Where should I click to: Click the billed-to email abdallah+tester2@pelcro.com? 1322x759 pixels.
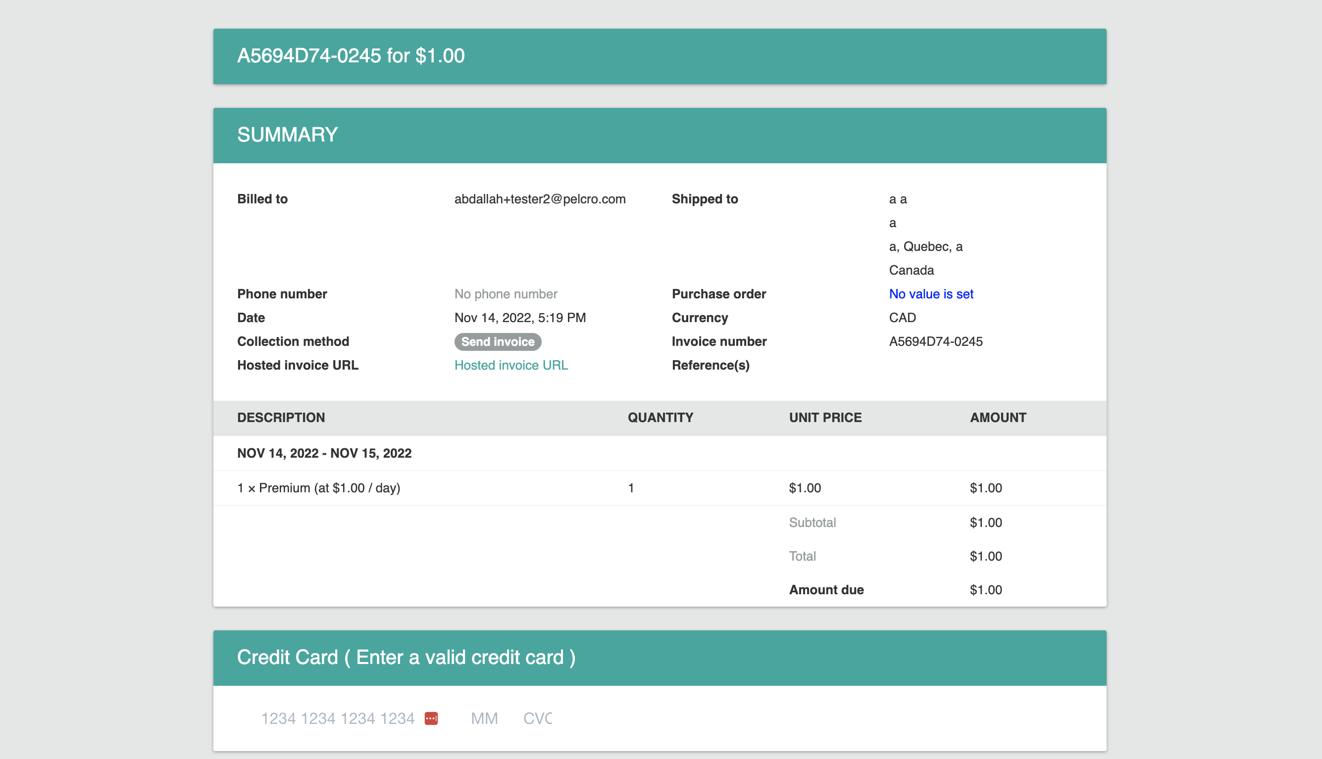click(x=540, y=199)
